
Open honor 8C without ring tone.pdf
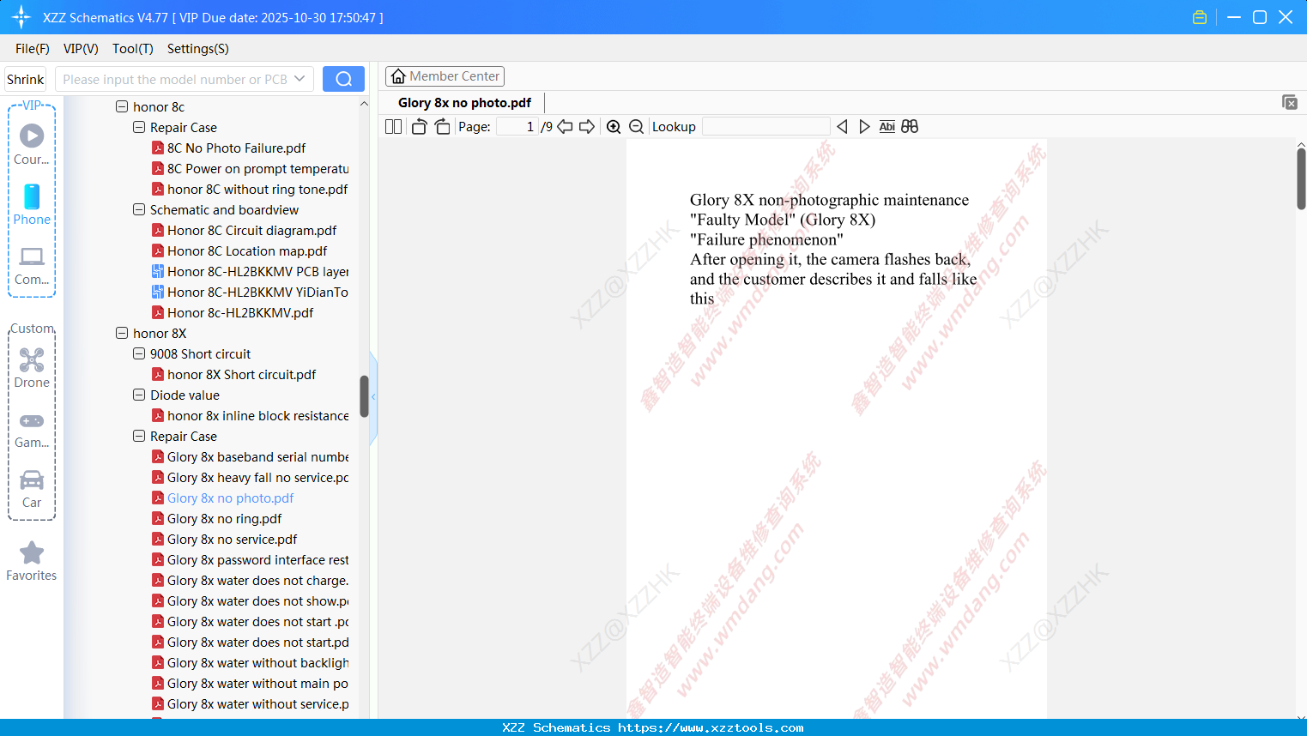coord(250,189)
